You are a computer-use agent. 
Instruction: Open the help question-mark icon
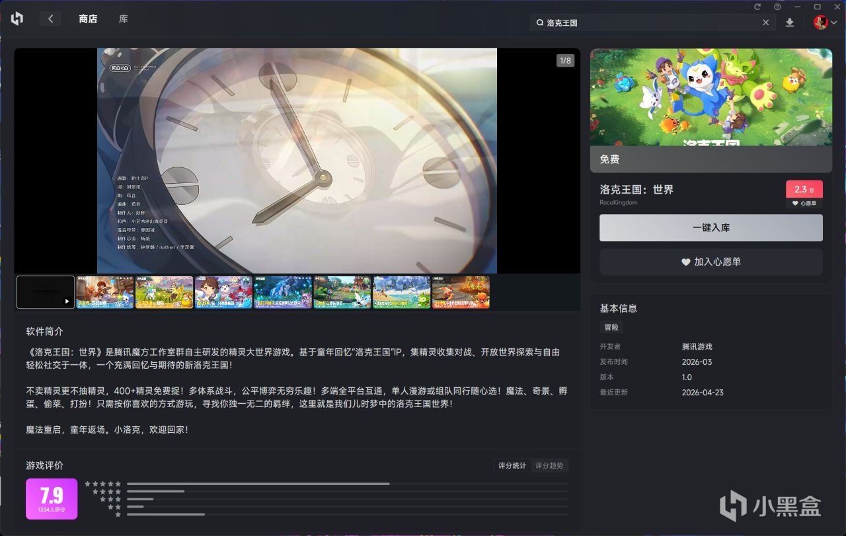tap(777, 7)
